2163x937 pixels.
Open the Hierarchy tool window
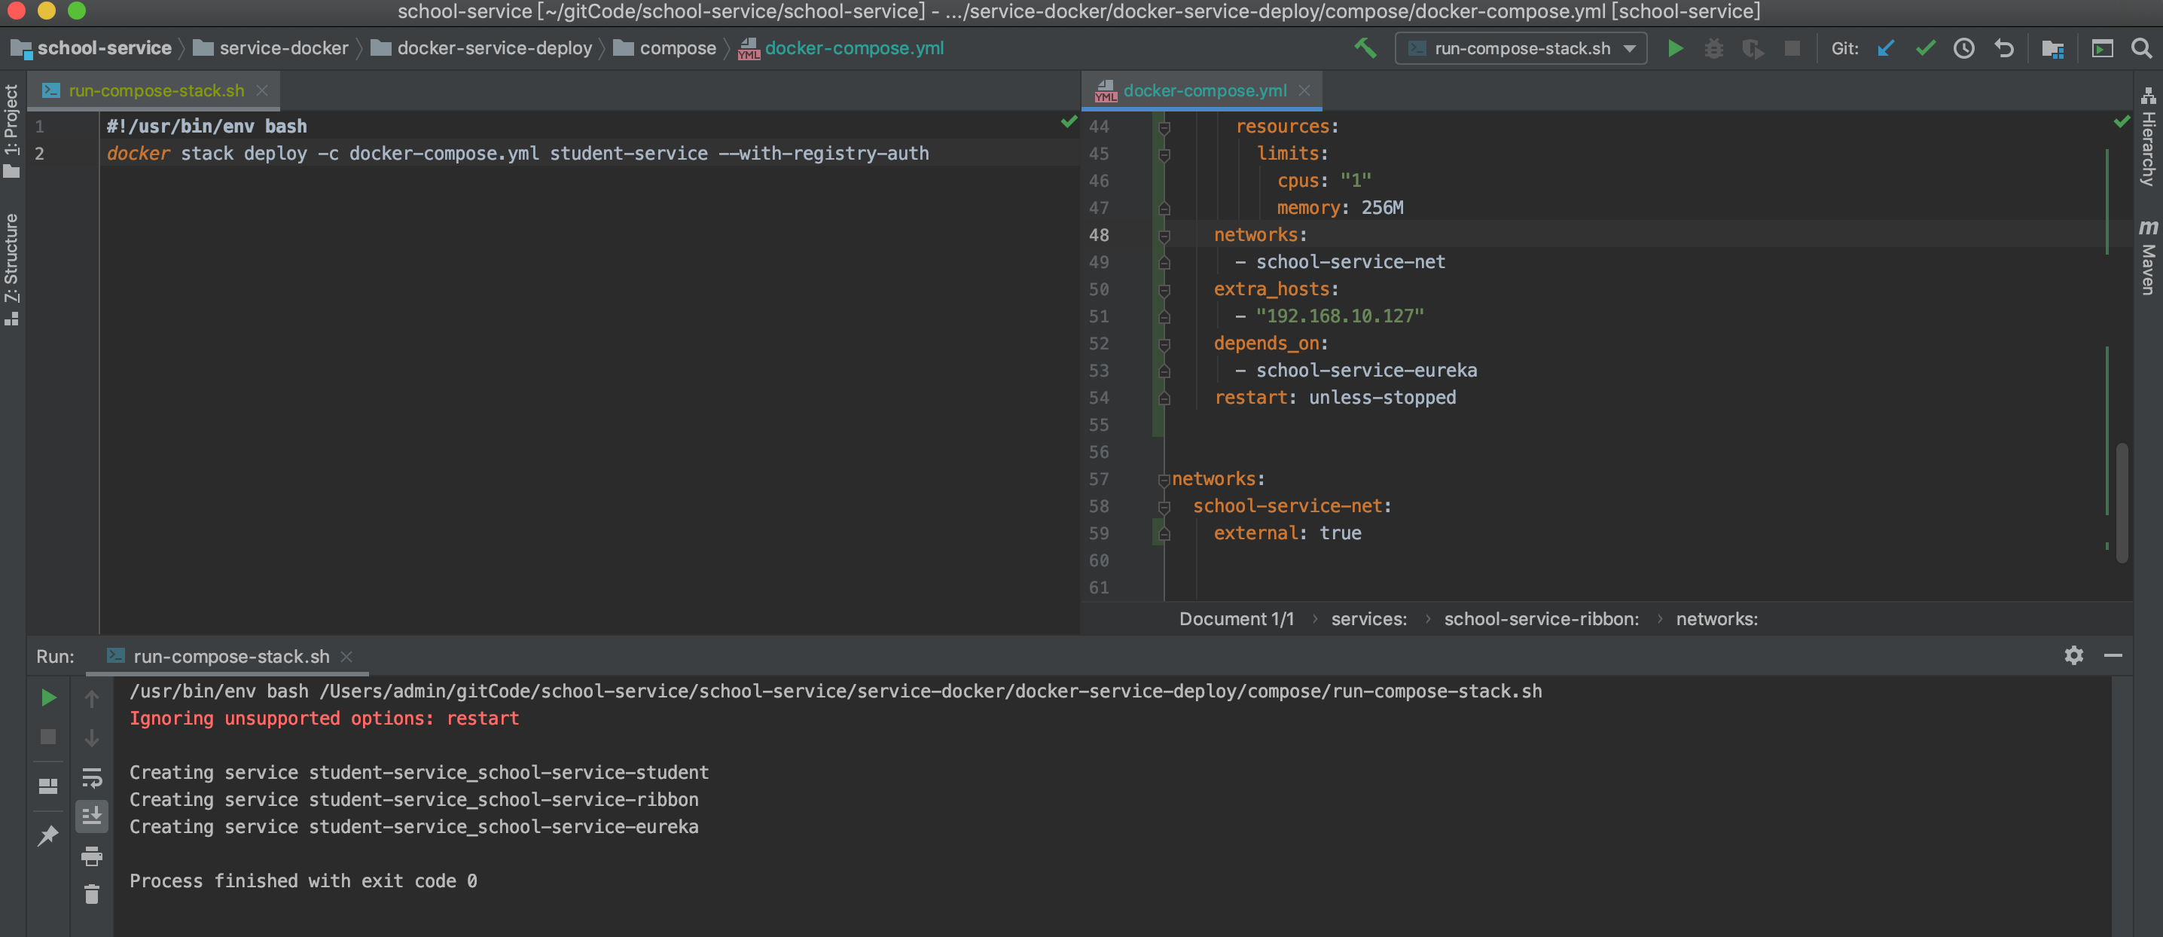pos(2148,136)
